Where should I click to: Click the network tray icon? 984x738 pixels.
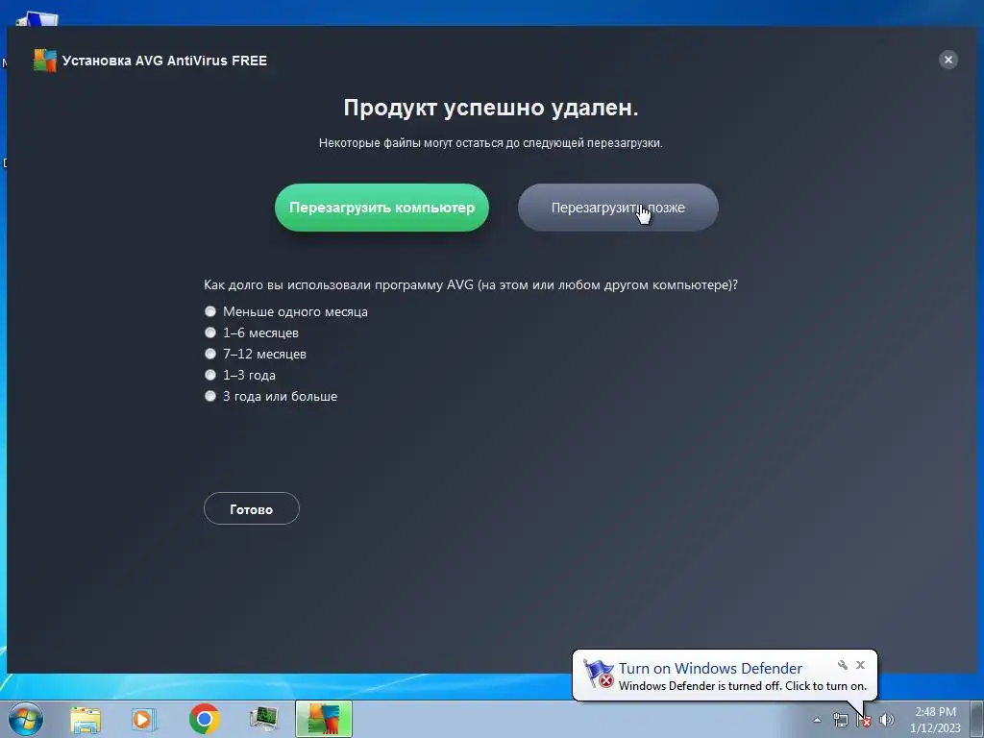tap(840, 720)
